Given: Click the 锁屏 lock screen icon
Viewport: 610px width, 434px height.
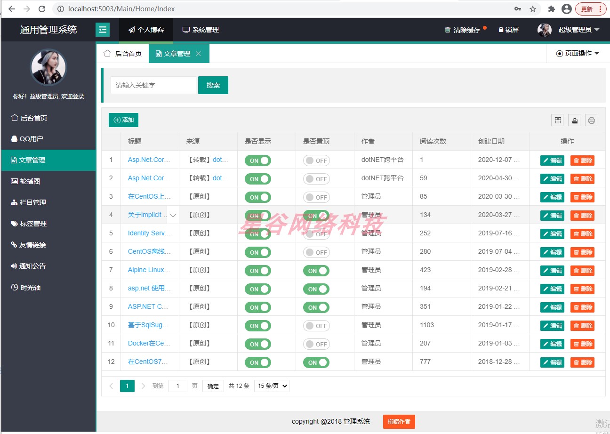Looking at the screenshot, I should click(501, 30).
